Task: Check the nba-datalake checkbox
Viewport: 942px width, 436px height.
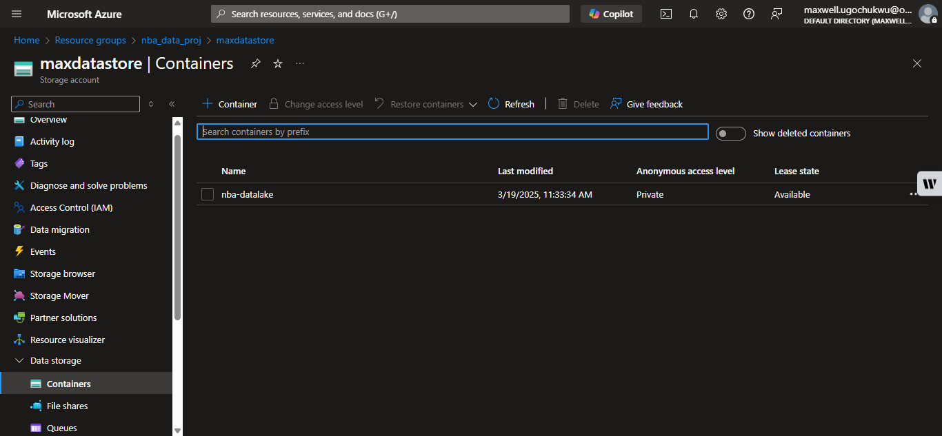Action: (x=208, y=194)
